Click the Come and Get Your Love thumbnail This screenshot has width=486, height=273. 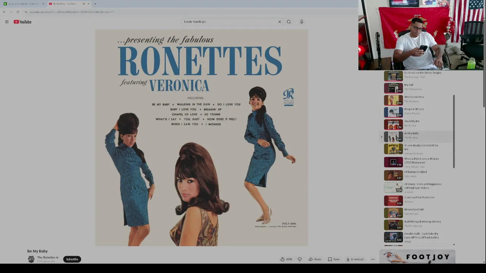pyautogui.click(x=393, y=201)
